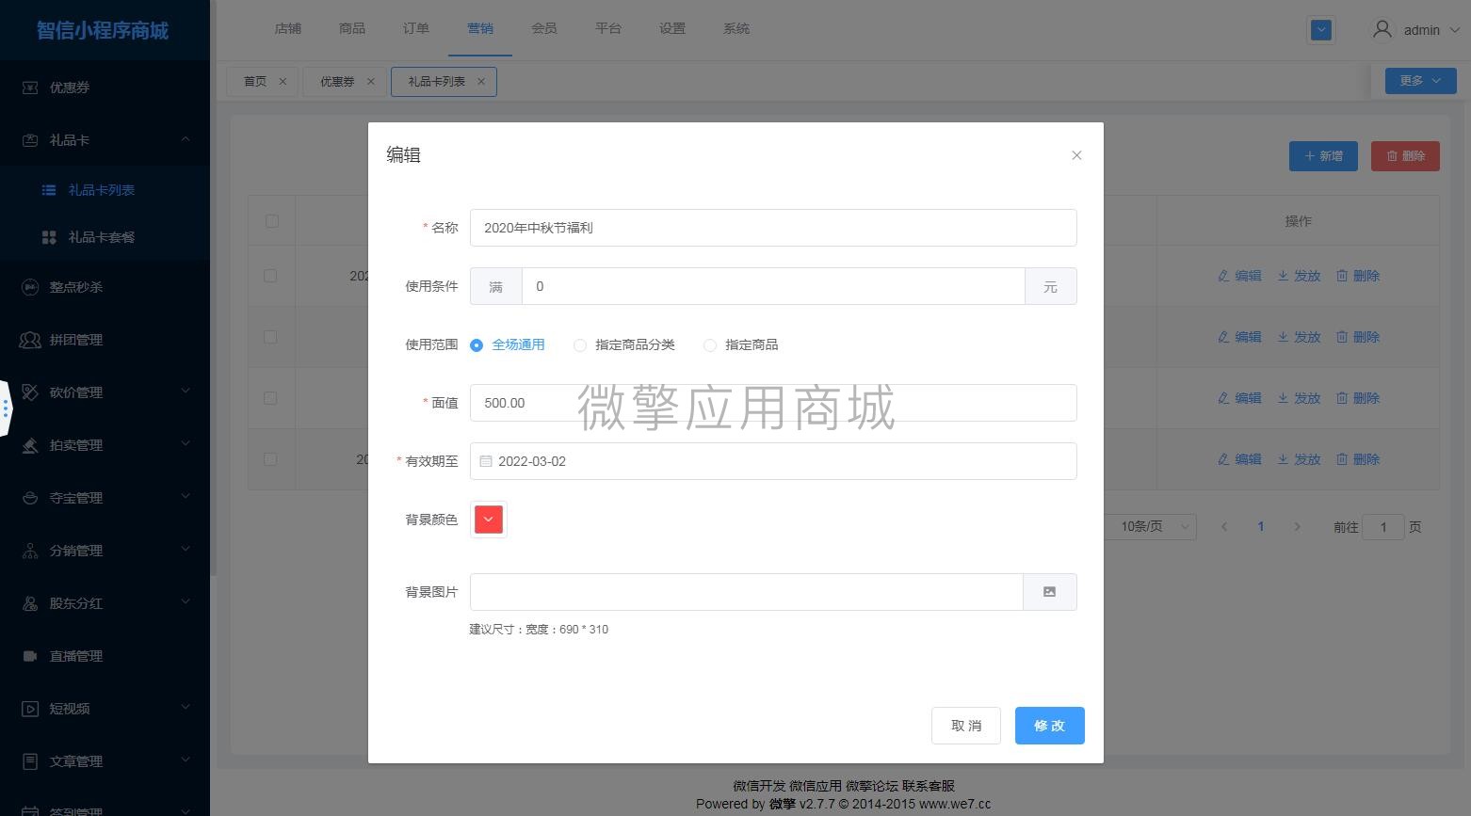1471x816 pixels.
Task: Close the 首页 tab with its X
Action: (283, 82)
